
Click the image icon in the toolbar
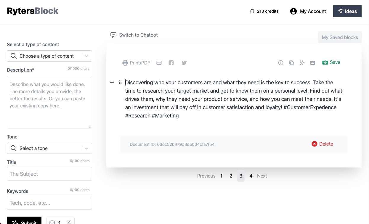pyautogui.click(x=313, y=63)
